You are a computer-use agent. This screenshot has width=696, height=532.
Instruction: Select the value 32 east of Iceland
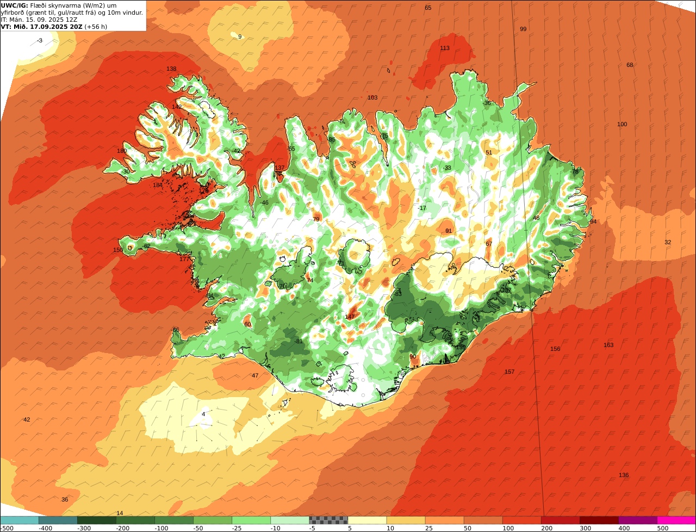click(x=668, y=242)
